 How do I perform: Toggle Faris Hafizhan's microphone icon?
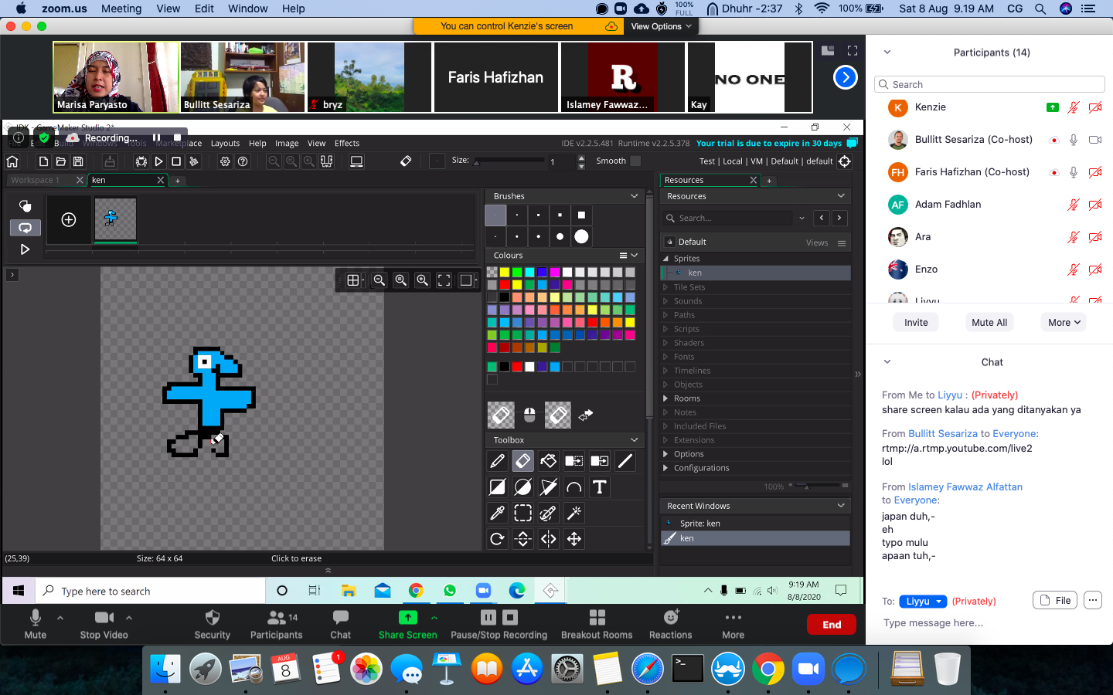coord(1073,172)
